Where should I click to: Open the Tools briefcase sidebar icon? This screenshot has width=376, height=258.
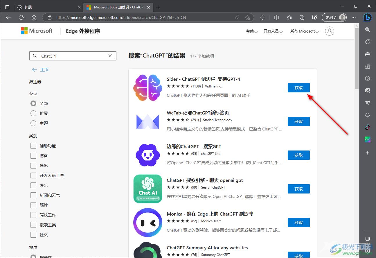(367, 54)
